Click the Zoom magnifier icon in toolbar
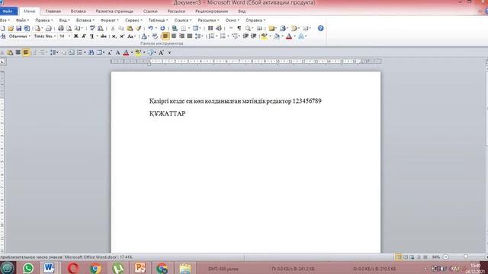Viewport: 488px width, 274px height. pos(248,28)
